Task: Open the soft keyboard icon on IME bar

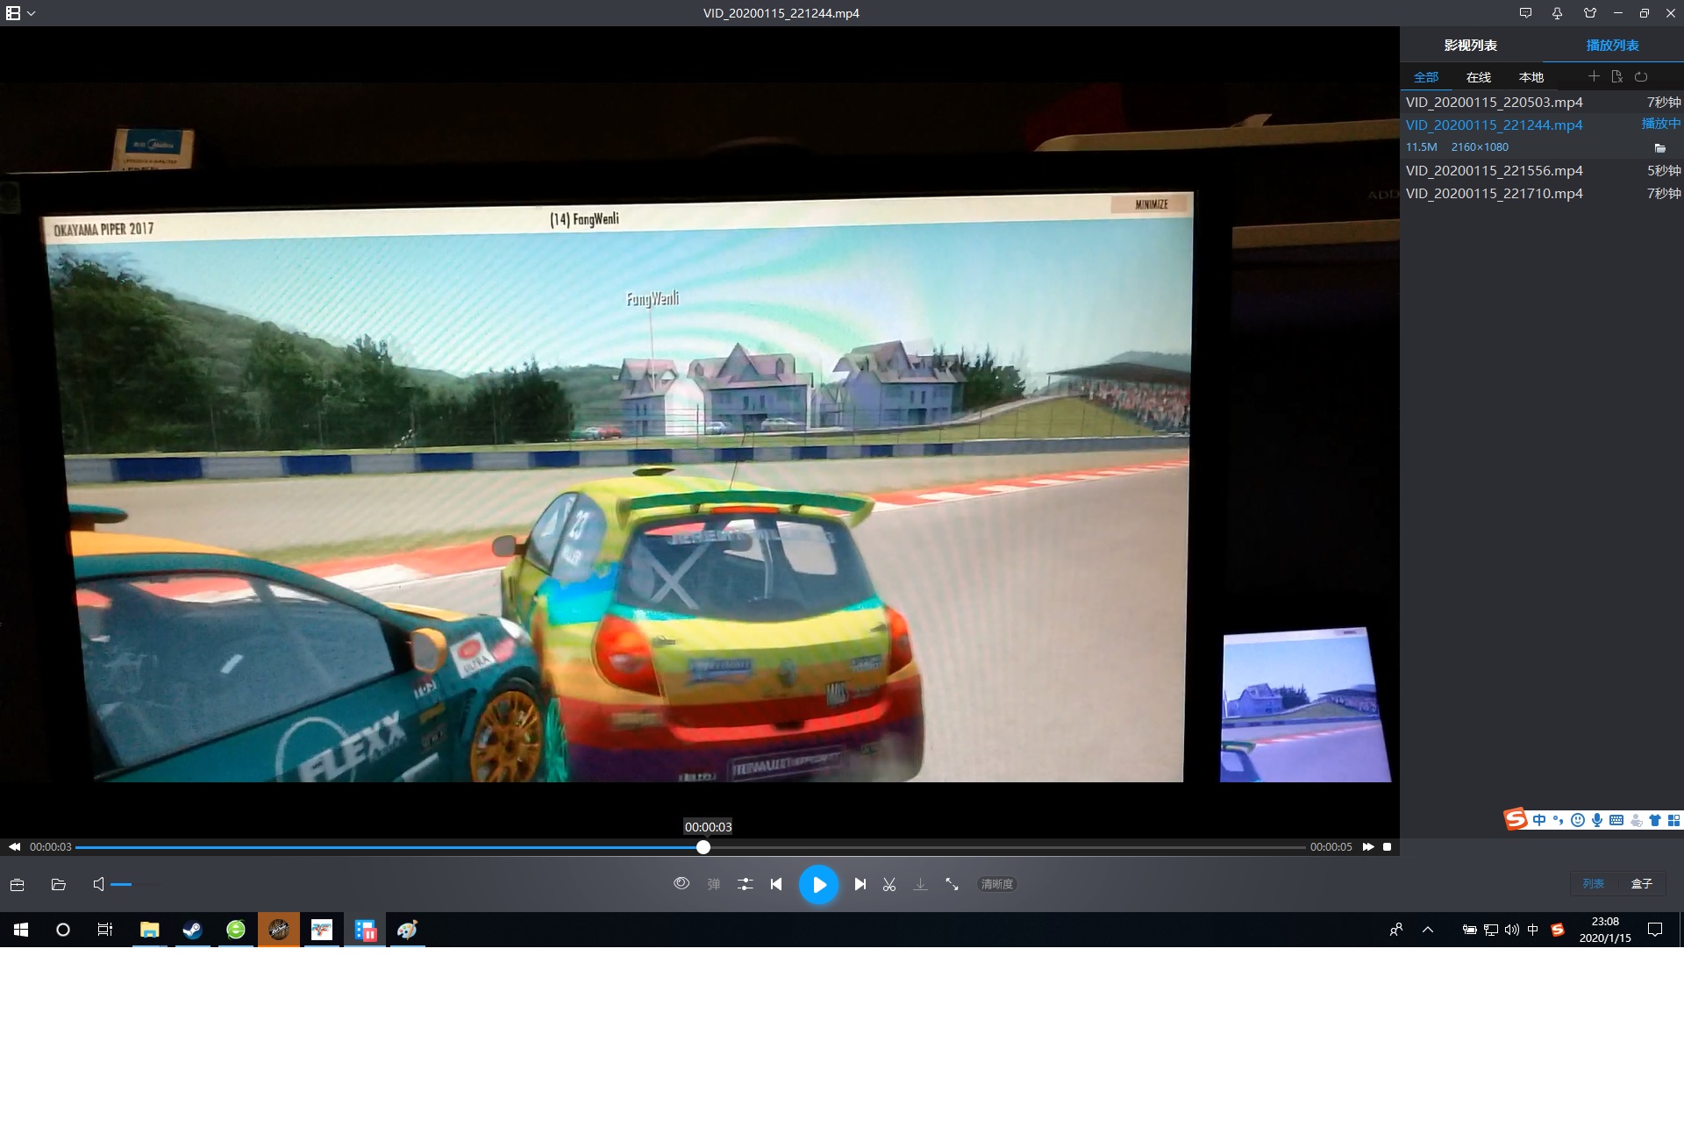Action: tap(1616, 820)
